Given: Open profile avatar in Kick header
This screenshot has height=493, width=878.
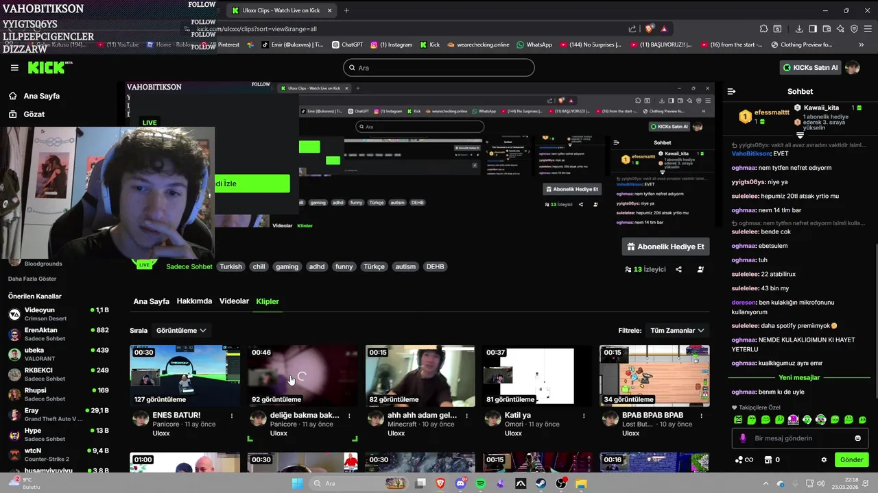Looking at the screenshot, I should pos(853,68).
